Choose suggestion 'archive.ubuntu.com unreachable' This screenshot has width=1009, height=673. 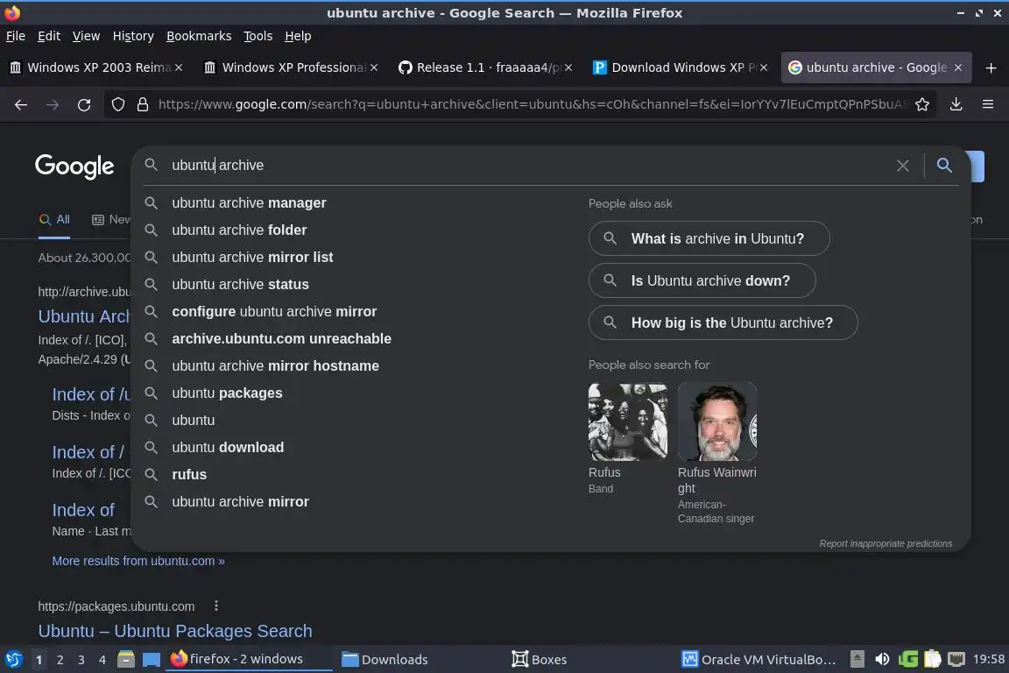click(281, 338)
